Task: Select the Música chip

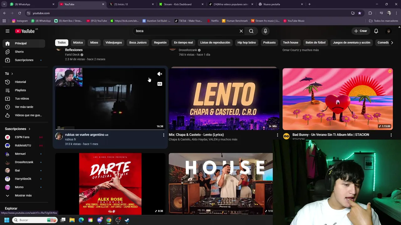Action: 78,42
